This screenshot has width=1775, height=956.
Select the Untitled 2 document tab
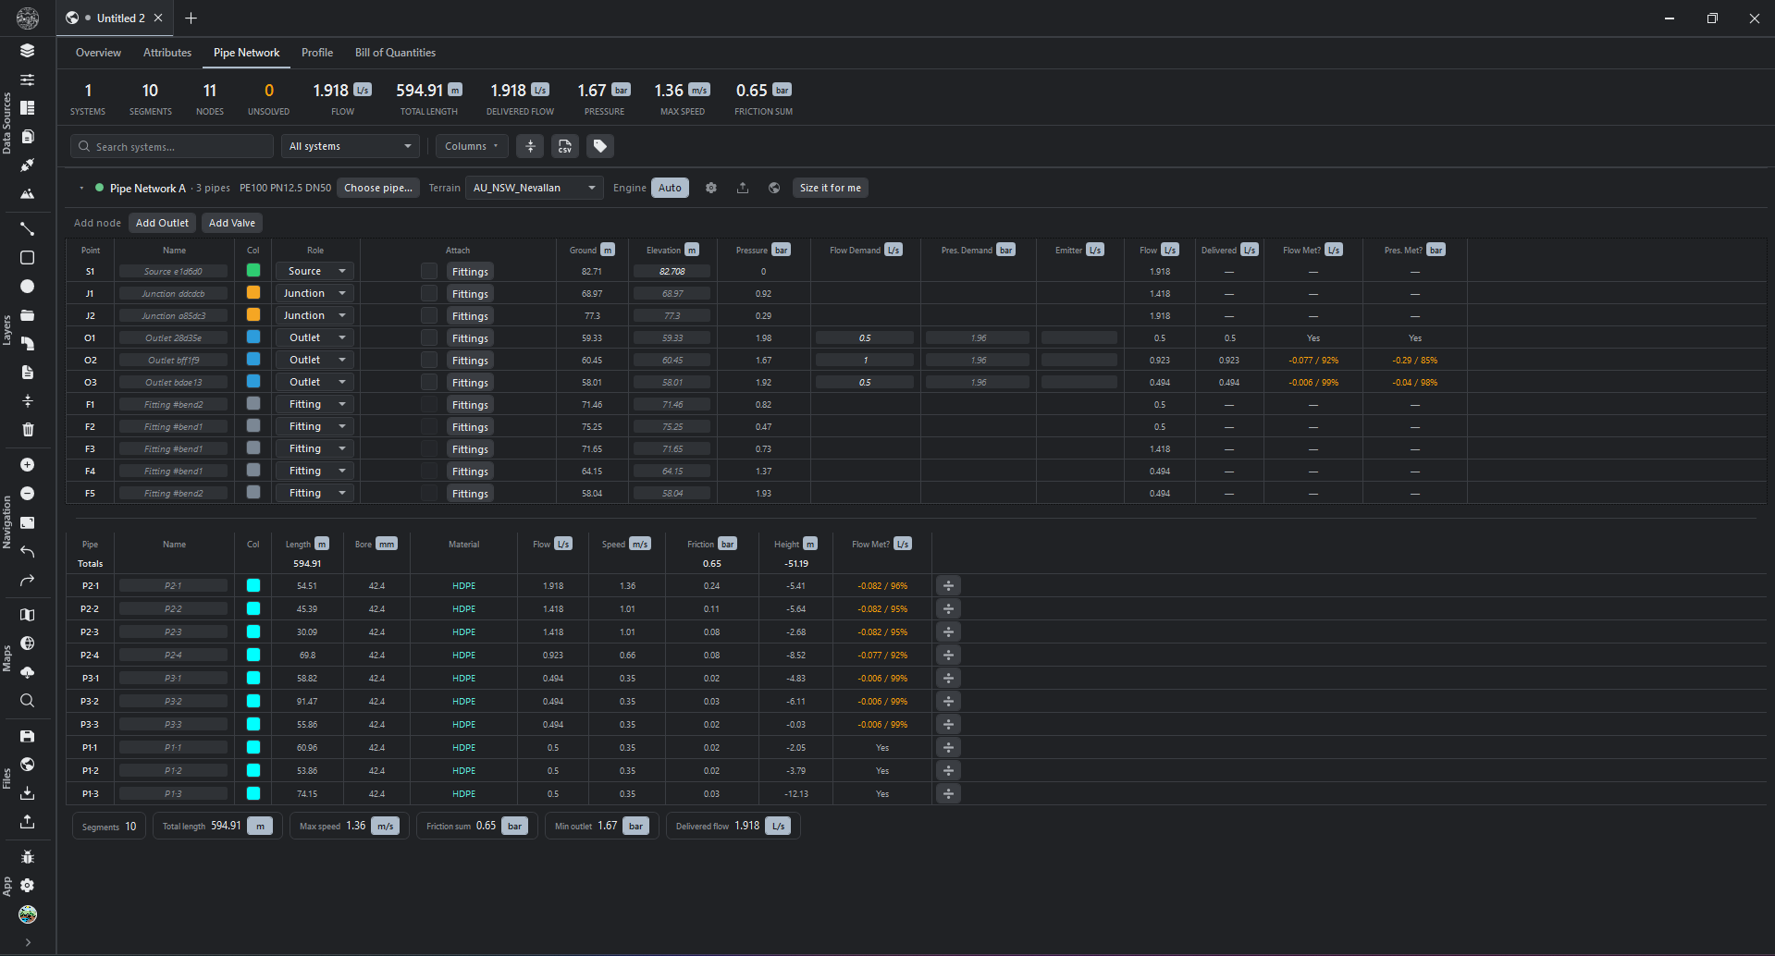(113, 18)
